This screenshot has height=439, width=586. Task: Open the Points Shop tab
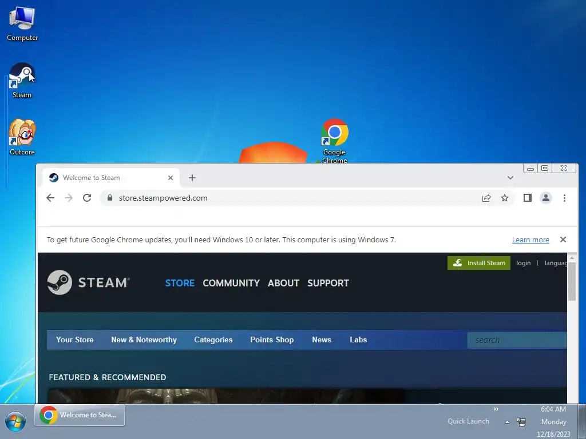click(x=272, y=340)
